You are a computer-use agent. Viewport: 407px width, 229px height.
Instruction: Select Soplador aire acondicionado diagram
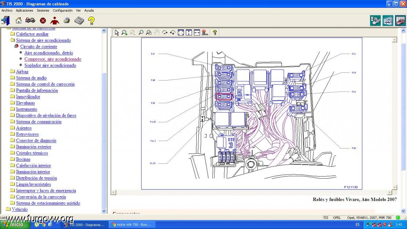[x=50, y=65]
